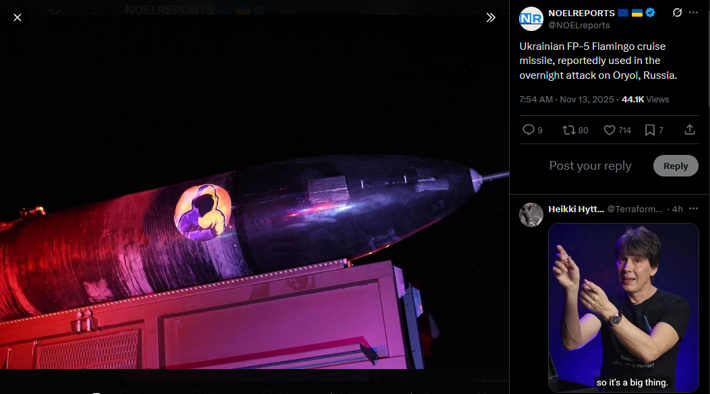Click the 4h reply timestamp
710x394 pixels.
(677, 209)
